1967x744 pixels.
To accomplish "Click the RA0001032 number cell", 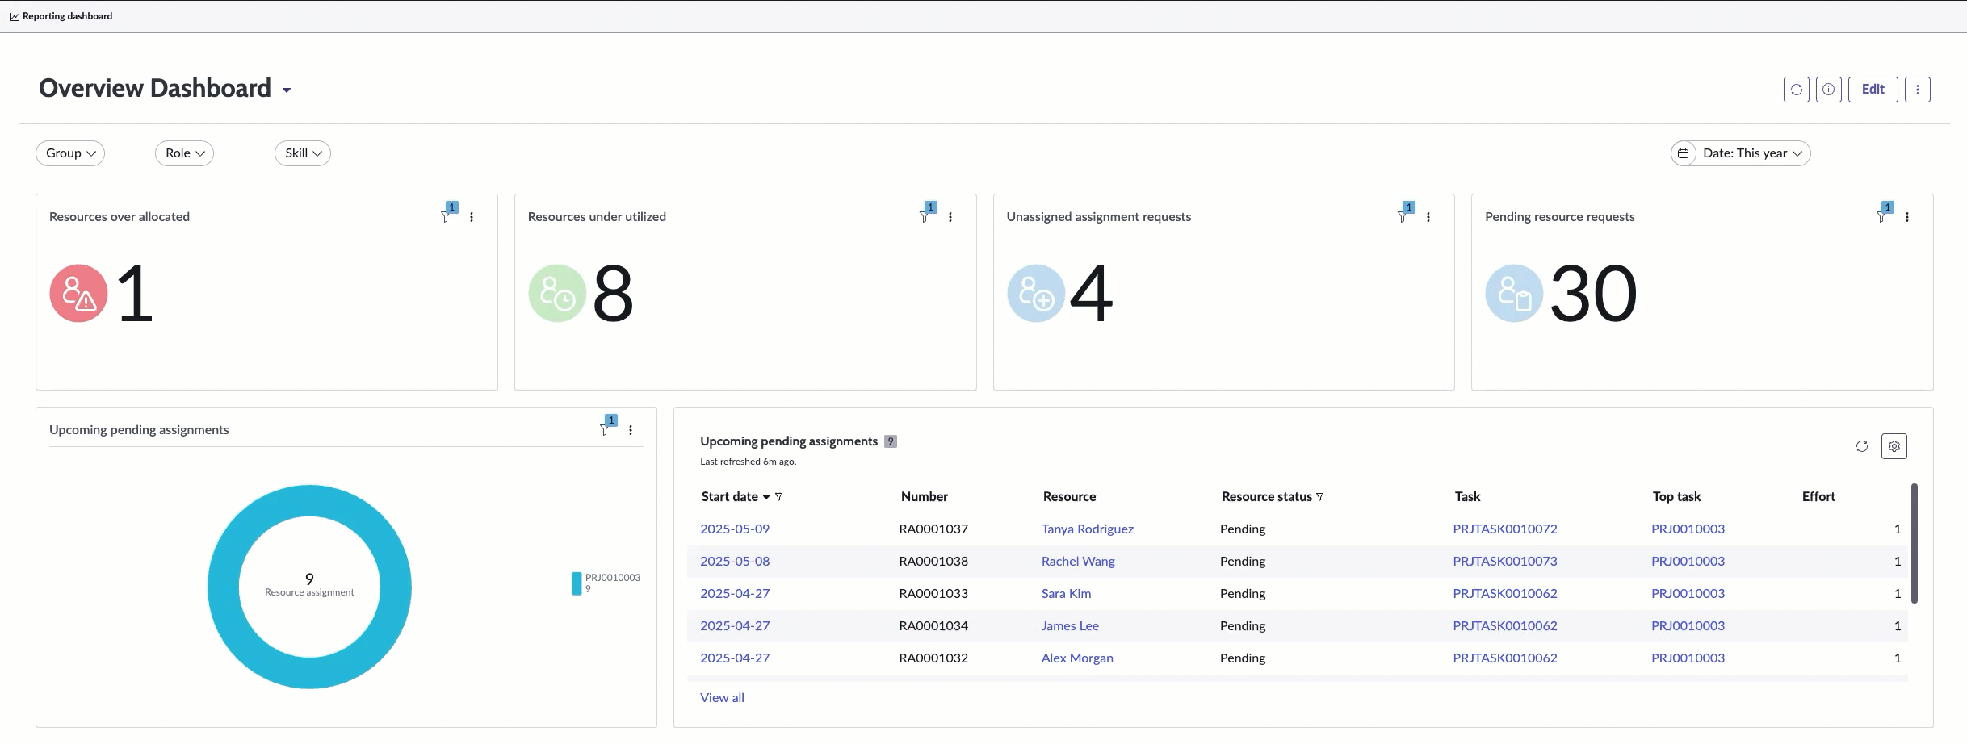I will pos(933,658).
